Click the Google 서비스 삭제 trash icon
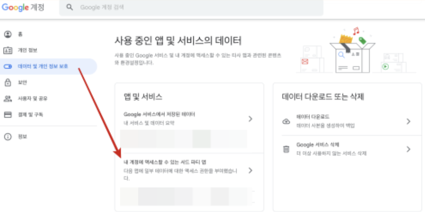 286,149
